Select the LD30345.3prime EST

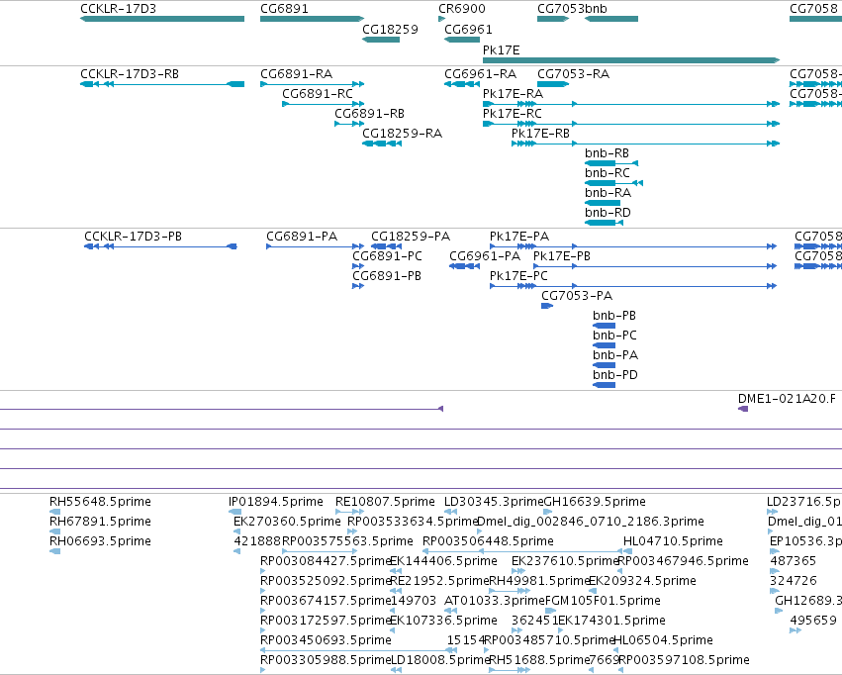(450, 512)
